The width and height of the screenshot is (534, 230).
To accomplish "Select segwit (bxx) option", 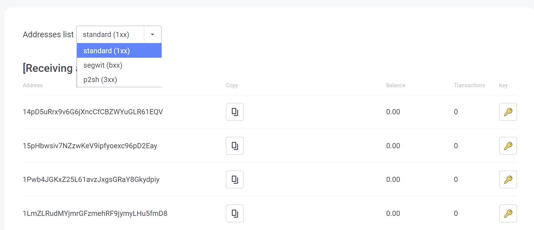I will click(119, 65).
